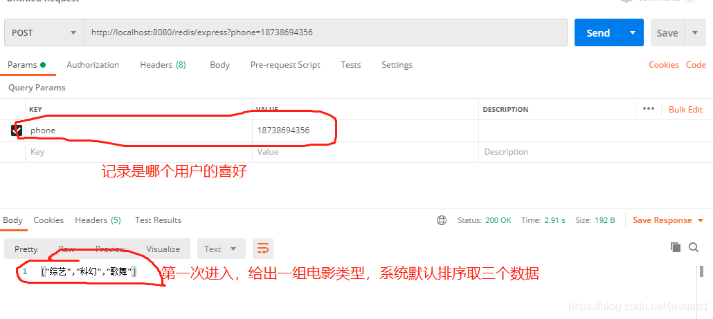The width and height of the screenshot is (713, 319).
Task: Click the DESCRIPTION column header
Action: click(x=505, y=109)
